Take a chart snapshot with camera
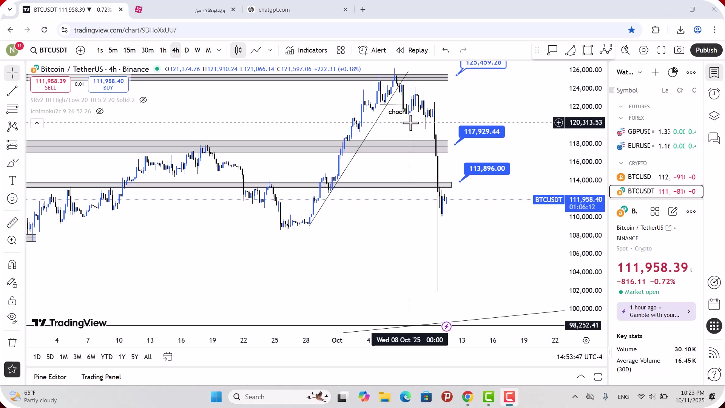Viewport: 725px width, 408px height. [679, 50]
